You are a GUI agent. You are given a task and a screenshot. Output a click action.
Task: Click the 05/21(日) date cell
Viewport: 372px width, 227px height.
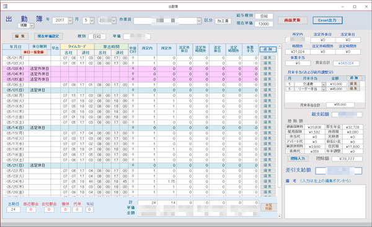(15, 165)
